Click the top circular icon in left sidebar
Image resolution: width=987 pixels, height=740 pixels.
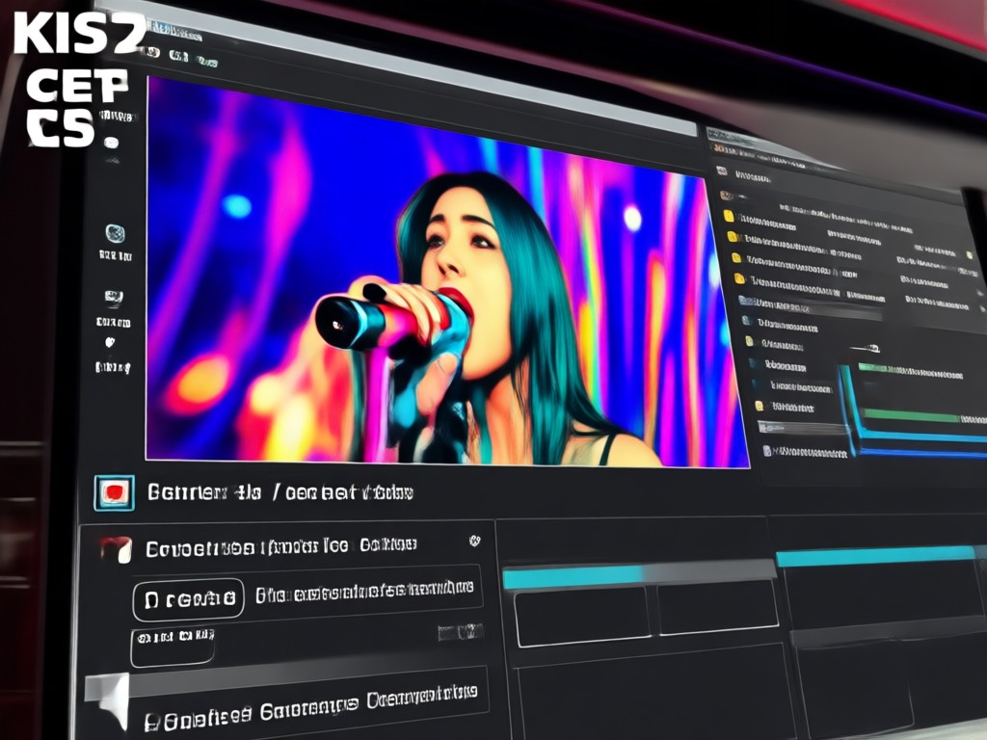(115, 233)
